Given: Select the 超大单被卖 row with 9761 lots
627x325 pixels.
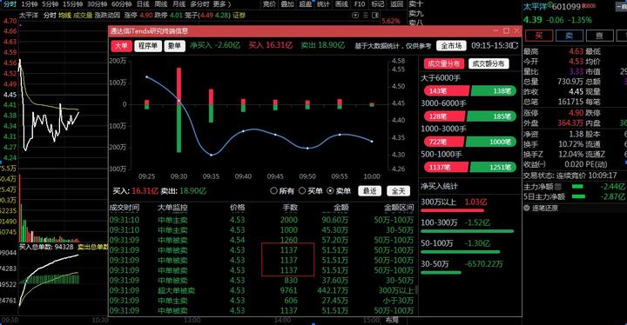Looking at the screenshot, I should click(x=262, y=290).
